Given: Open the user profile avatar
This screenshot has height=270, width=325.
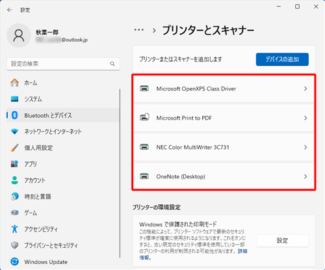Looking at the screenshot, I should [x=19, y=36].
